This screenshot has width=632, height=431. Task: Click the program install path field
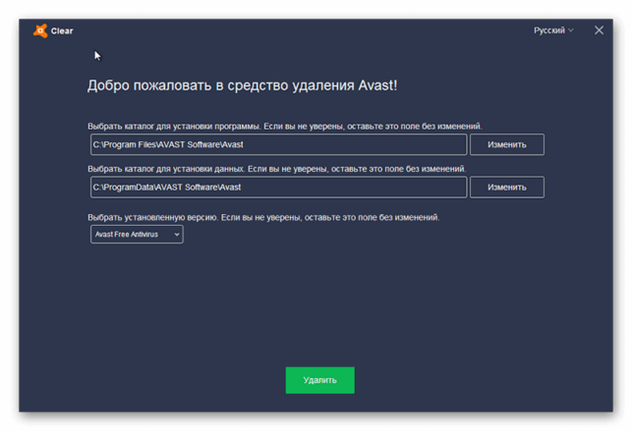point(278,144)
